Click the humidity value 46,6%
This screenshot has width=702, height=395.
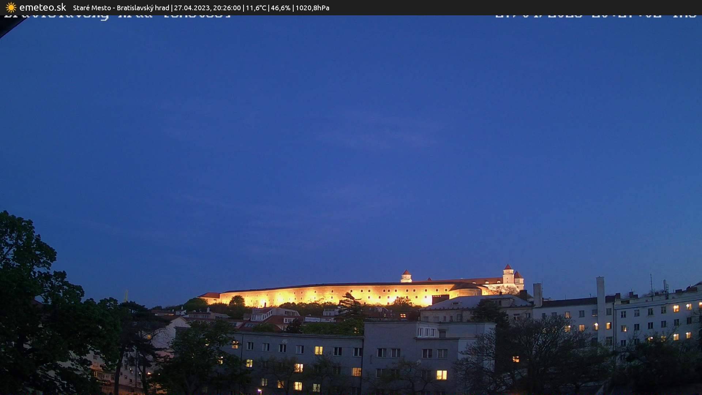[281, 7]
